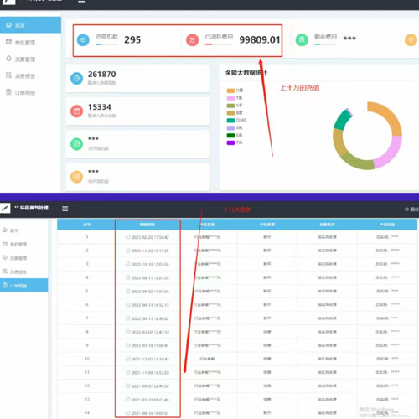Click the pink legend swatch in the data chart

pyautogui.click(x=230, y=98)
